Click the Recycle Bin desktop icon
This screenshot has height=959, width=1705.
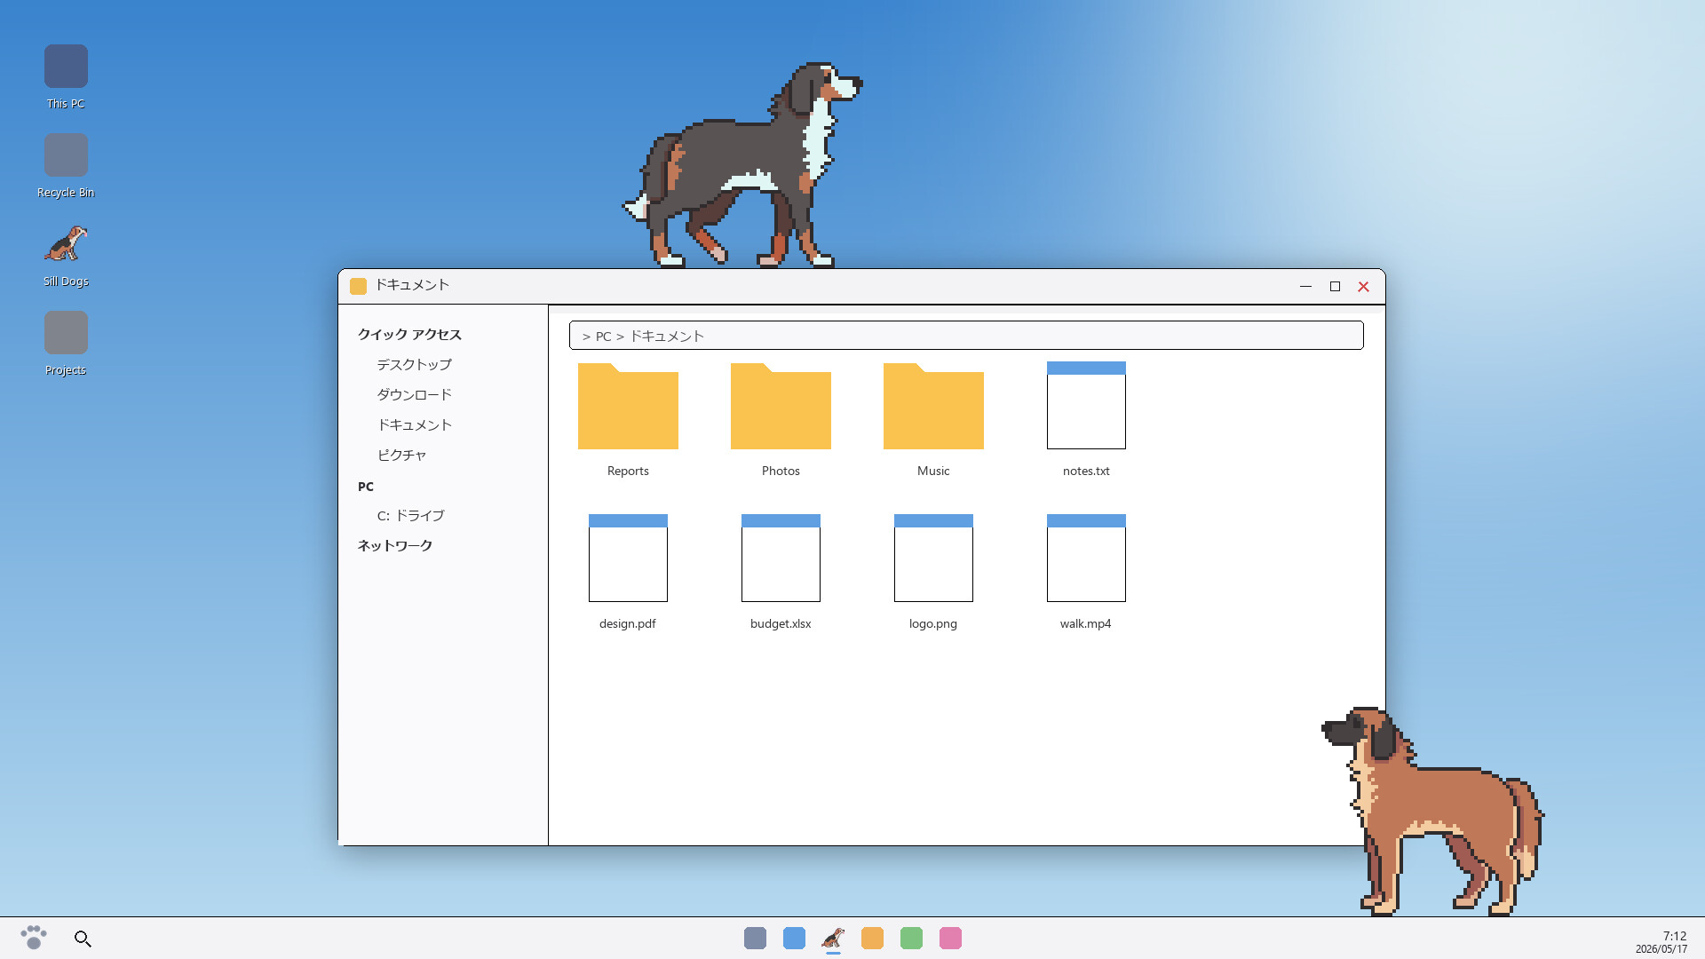tap(66, 155)
